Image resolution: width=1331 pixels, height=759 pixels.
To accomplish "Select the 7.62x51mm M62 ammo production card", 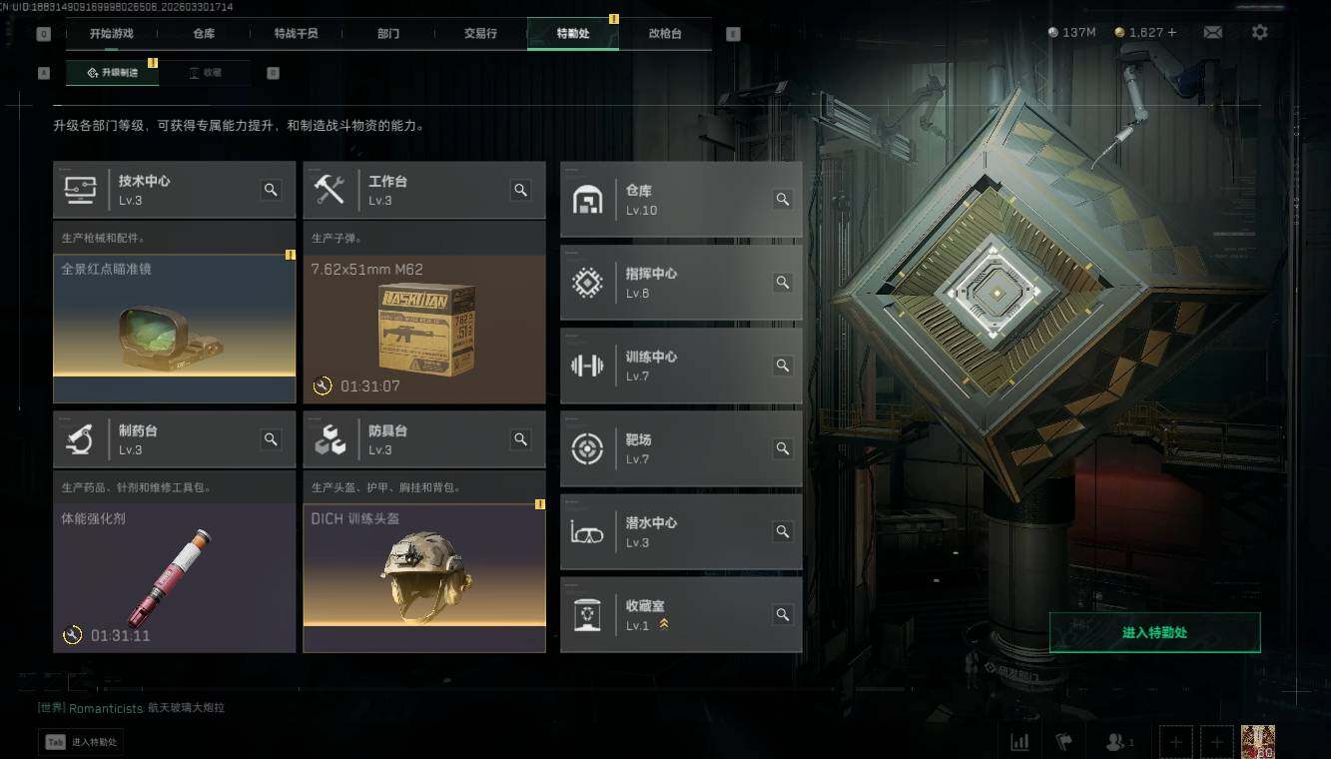I will pos(424,329).
